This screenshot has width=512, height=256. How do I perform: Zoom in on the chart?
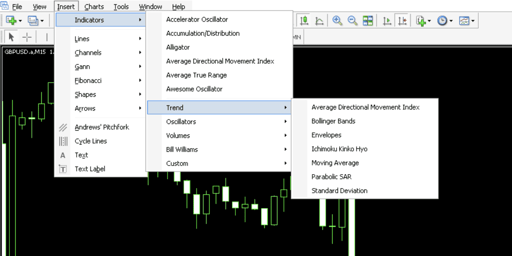click(x=337, y=20)
